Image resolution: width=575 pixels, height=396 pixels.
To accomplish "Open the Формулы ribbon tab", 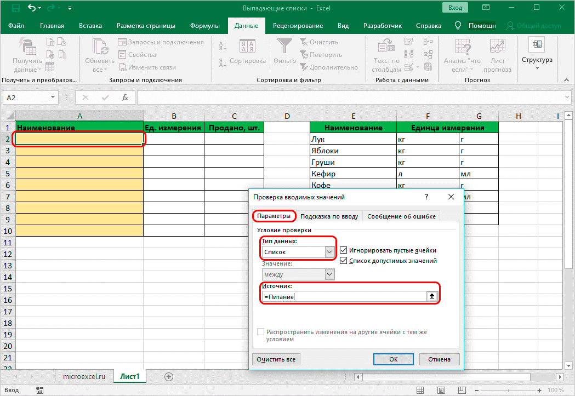I will (204, 26).
